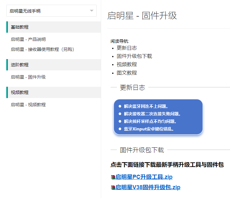The width and height of the screenshot is (230, 198).
Task: Click changelog line 解决摇杆采样点不均匀问题
Action: coord(150,121)
